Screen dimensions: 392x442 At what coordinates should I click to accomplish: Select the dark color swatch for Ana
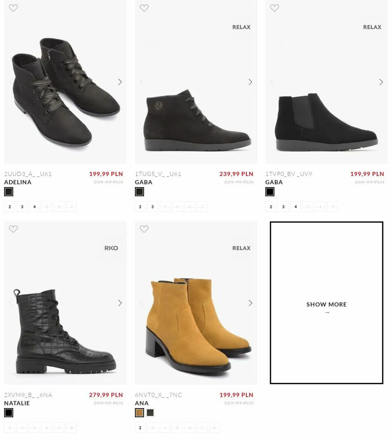tap(150, 412)
